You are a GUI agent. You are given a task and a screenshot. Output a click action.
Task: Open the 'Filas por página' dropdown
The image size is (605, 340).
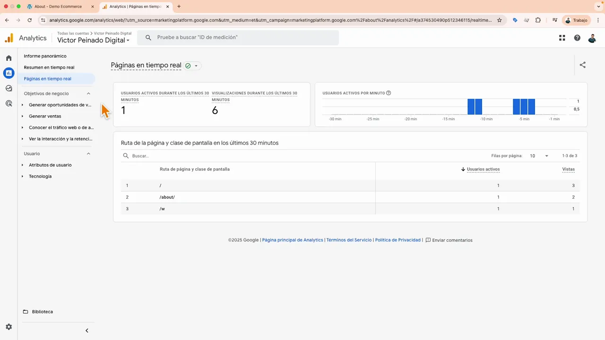tap(539, 155)
